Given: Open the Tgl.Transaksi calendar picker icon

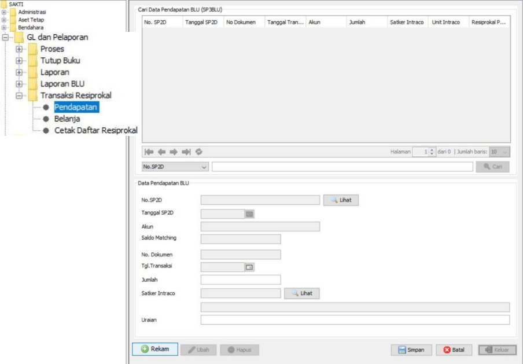Looking at the screenshot, I should (x=250, y=267).
